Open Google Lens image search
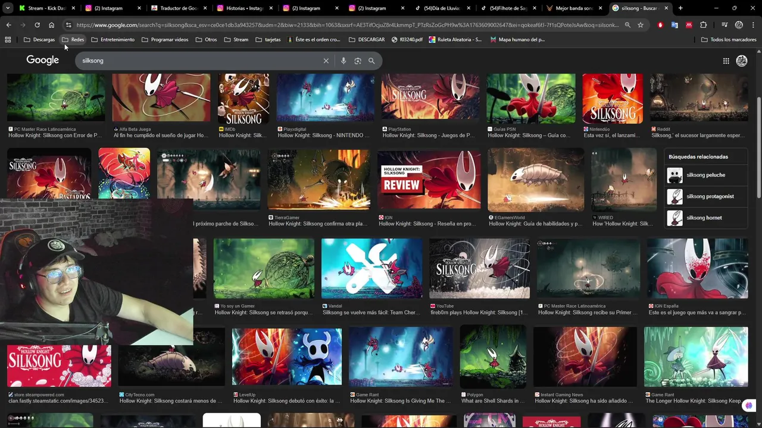 tap(358, 61)
